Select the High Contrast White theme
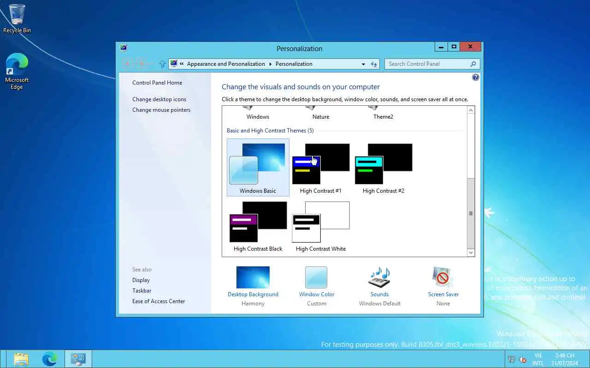Viewport: 590px width, 368px height. 321,226
